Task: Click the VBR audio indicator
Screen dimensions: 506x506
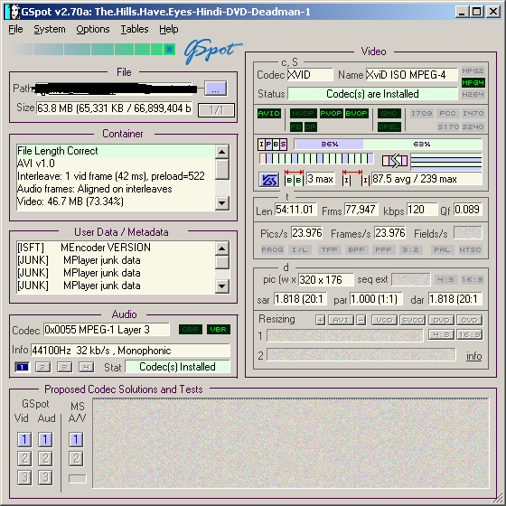Action: pos(218,330)
